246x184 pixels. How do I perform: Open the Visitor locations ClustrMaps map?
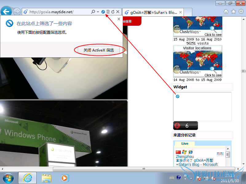pos(197,61)
